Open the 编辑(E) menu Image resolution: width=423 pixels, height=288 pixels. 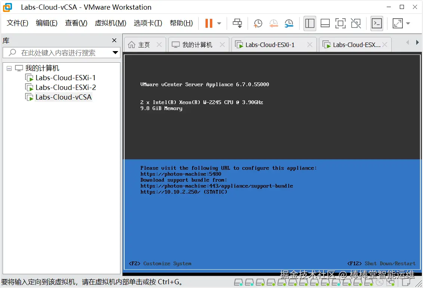click(x=46, y=23)
